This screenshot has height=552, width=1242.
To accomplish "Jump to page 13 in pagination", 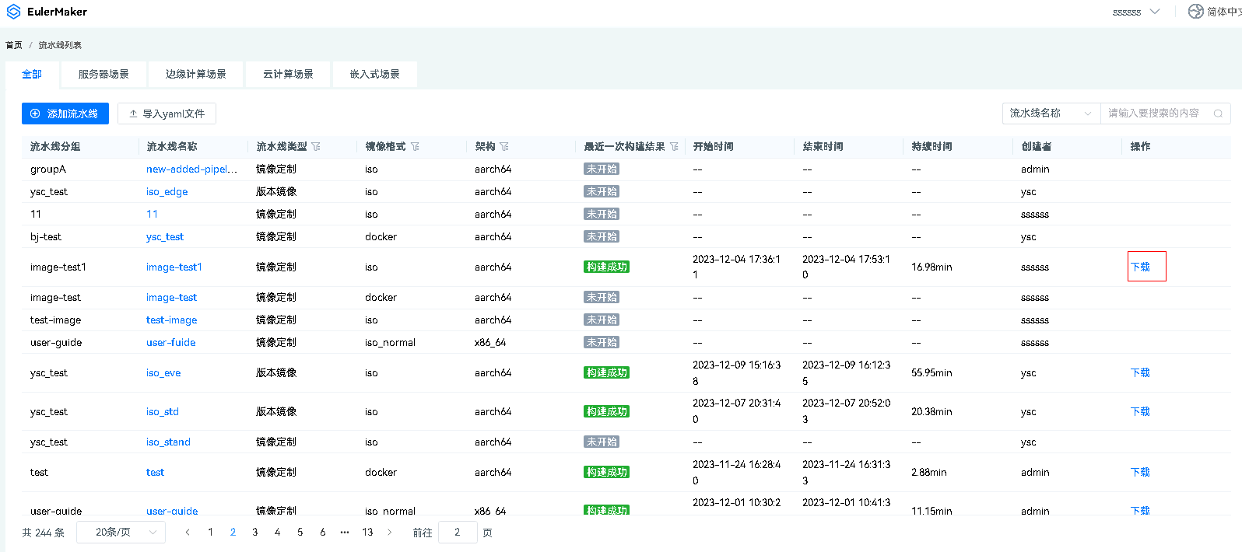I will 367,533.
